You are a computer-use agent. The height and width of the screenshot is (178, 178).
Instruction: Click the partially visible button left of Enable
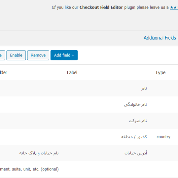pyautogui.click(x=2, y=55)
